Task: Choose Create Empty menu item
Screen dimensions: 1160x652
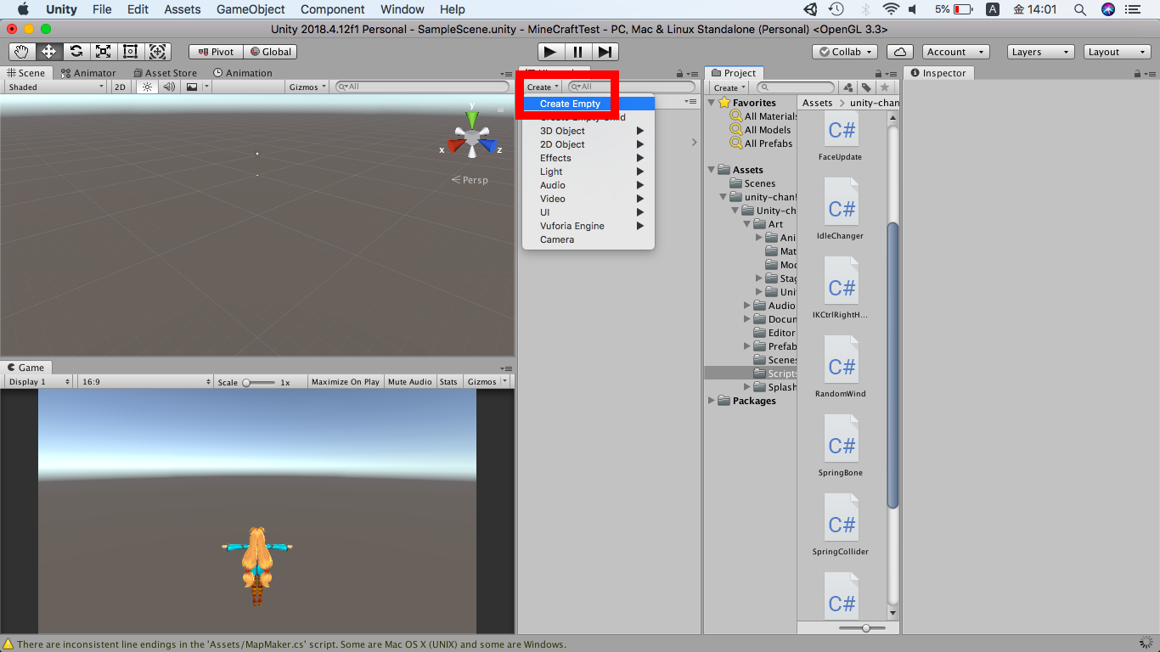Action: tap(588, 104)
